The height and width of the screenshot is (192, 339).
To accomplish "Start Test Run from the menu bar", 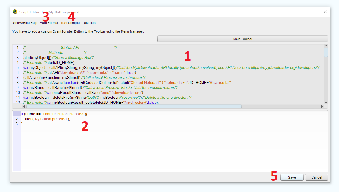I will (x=89, y=23).
